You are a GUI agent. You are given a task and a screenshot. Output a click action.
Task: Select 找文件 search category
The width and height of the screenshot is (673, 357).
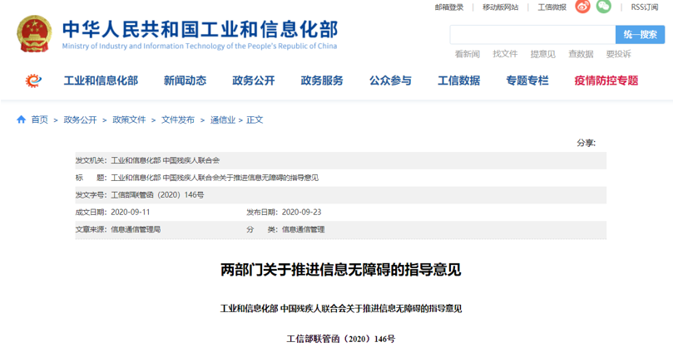click(505, 54)
